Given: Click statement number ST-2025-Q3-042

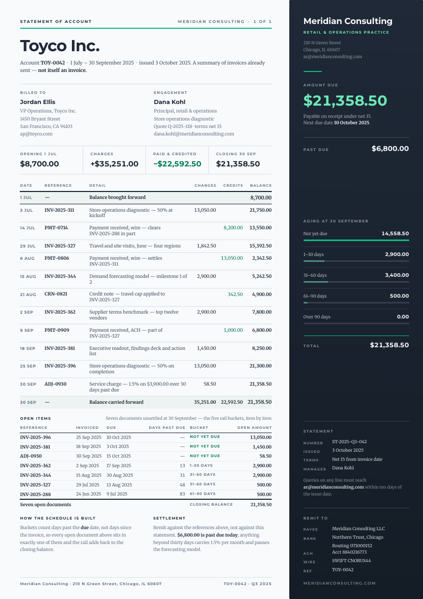Looking at the screenshot, I should click(x=349, y=442).
